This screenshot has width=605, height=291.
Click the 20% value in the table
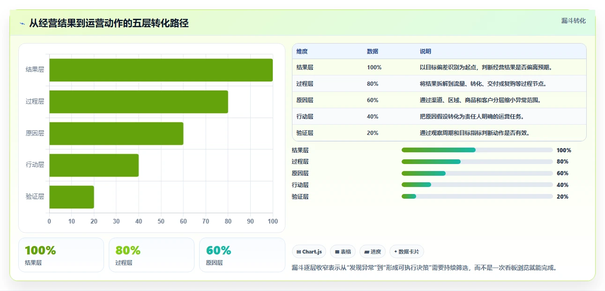(373, 133)
